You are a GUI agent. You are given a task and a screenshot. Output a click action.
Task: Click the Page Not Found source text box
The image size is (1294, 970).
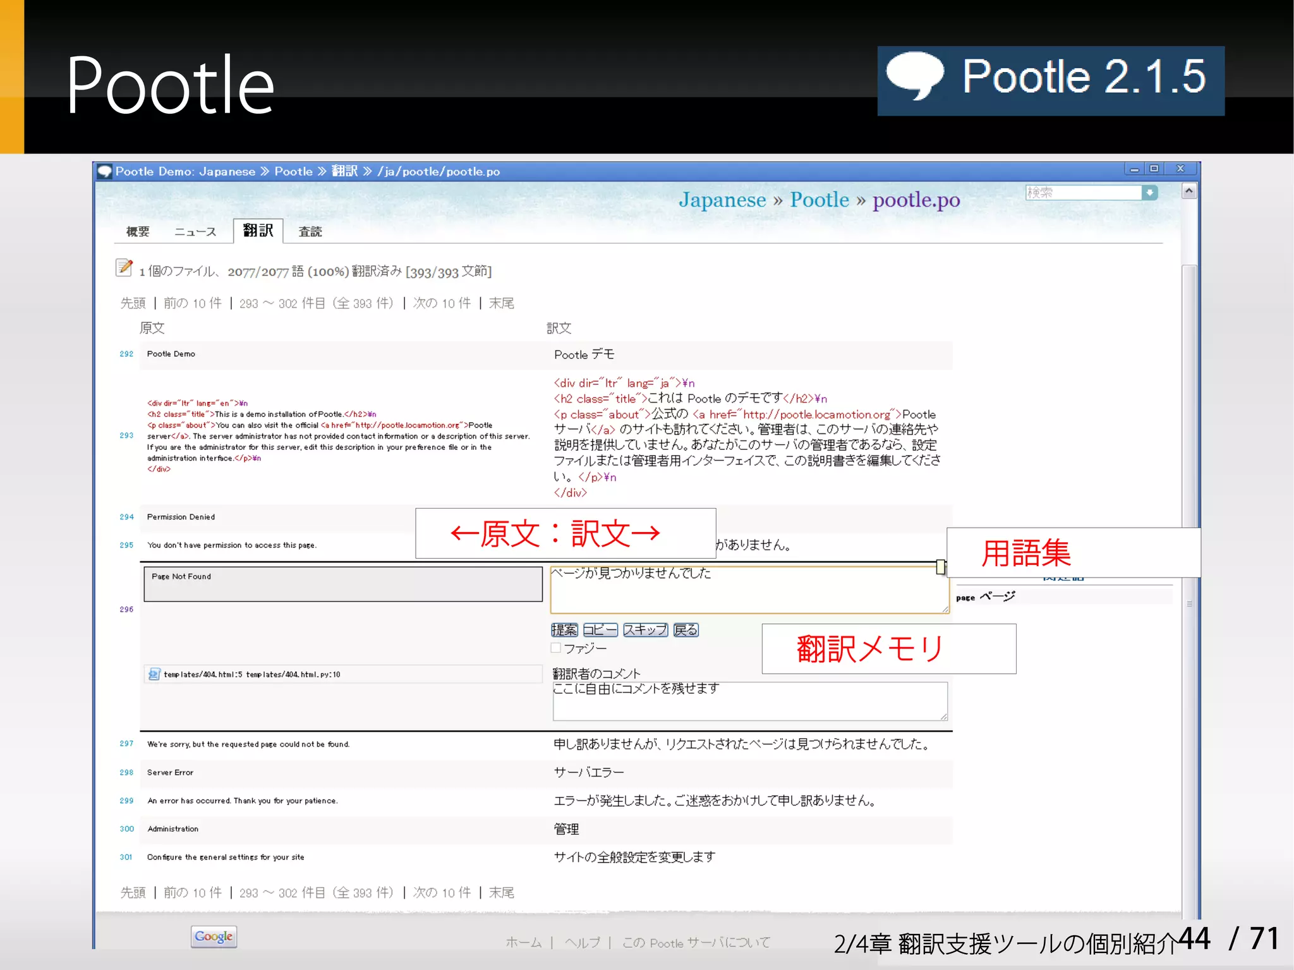click(x=343, y=584)
